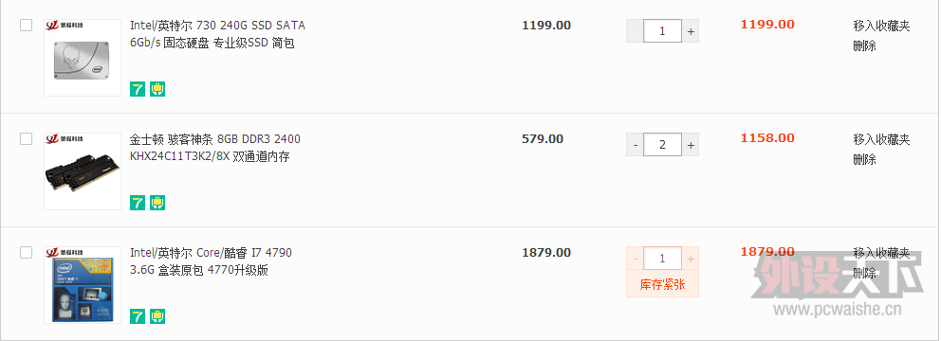The width and height of the screenshot is (941, 341).
Task: Click the green 7-day return icon under Intel SSD
Action: tap(138, 89)
